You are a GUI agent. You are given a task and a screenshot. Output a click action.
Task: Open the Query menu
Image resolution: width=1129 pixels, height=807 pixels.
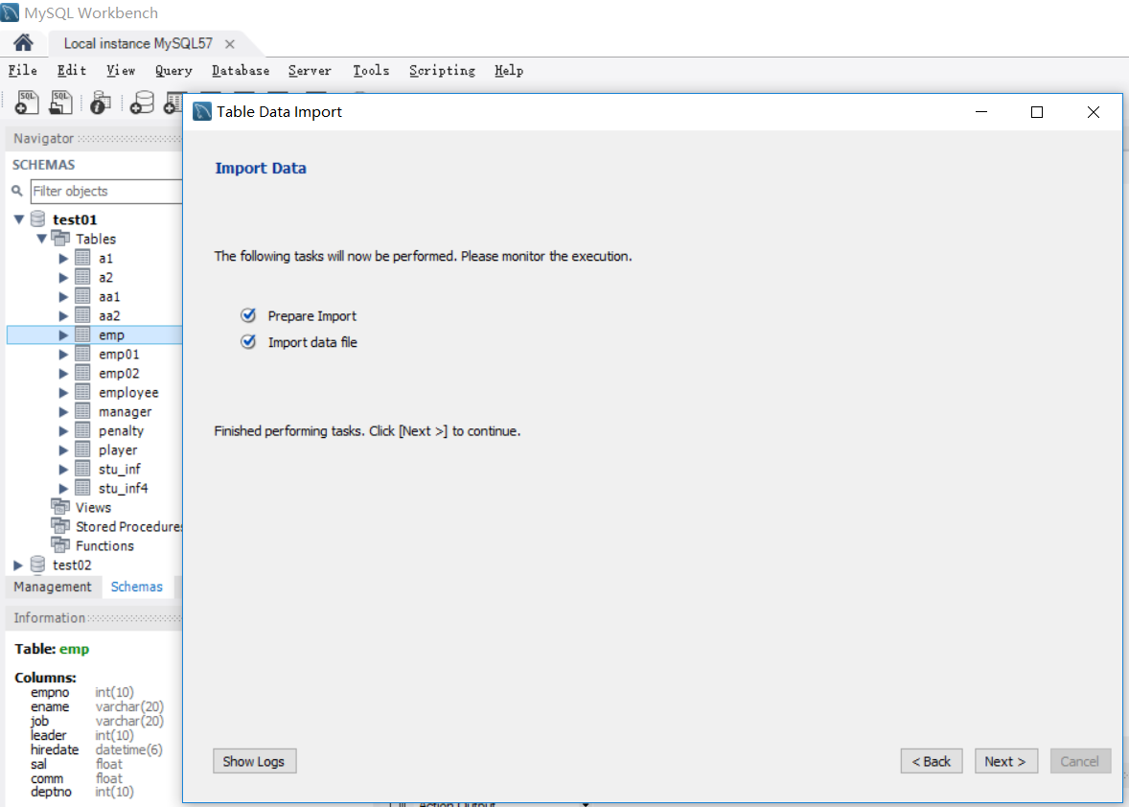tap(173, 71)
